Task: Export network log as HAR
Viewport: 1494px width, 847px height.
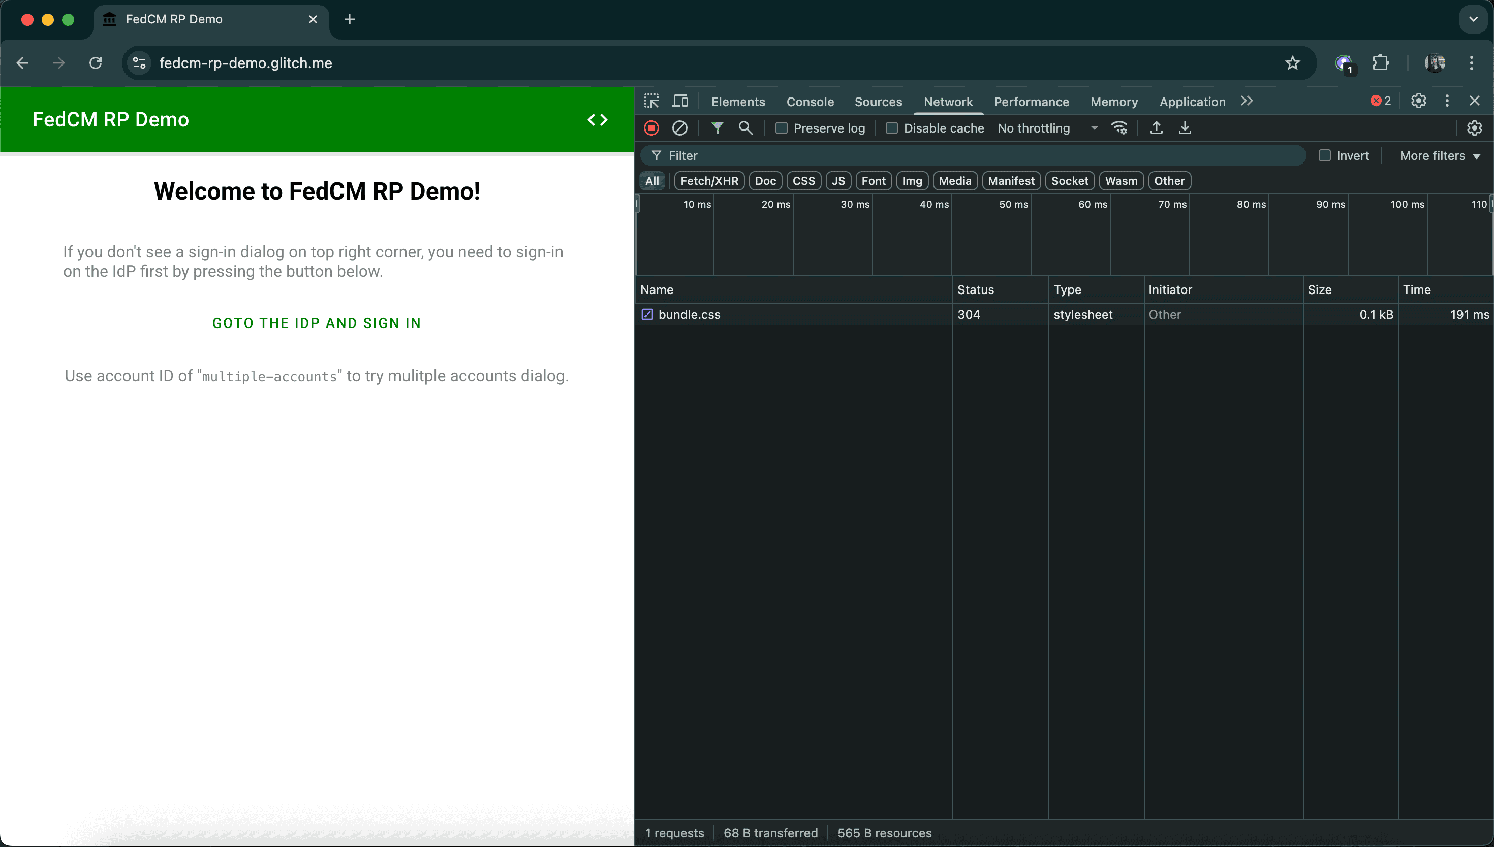Action: click(1185, 128)
